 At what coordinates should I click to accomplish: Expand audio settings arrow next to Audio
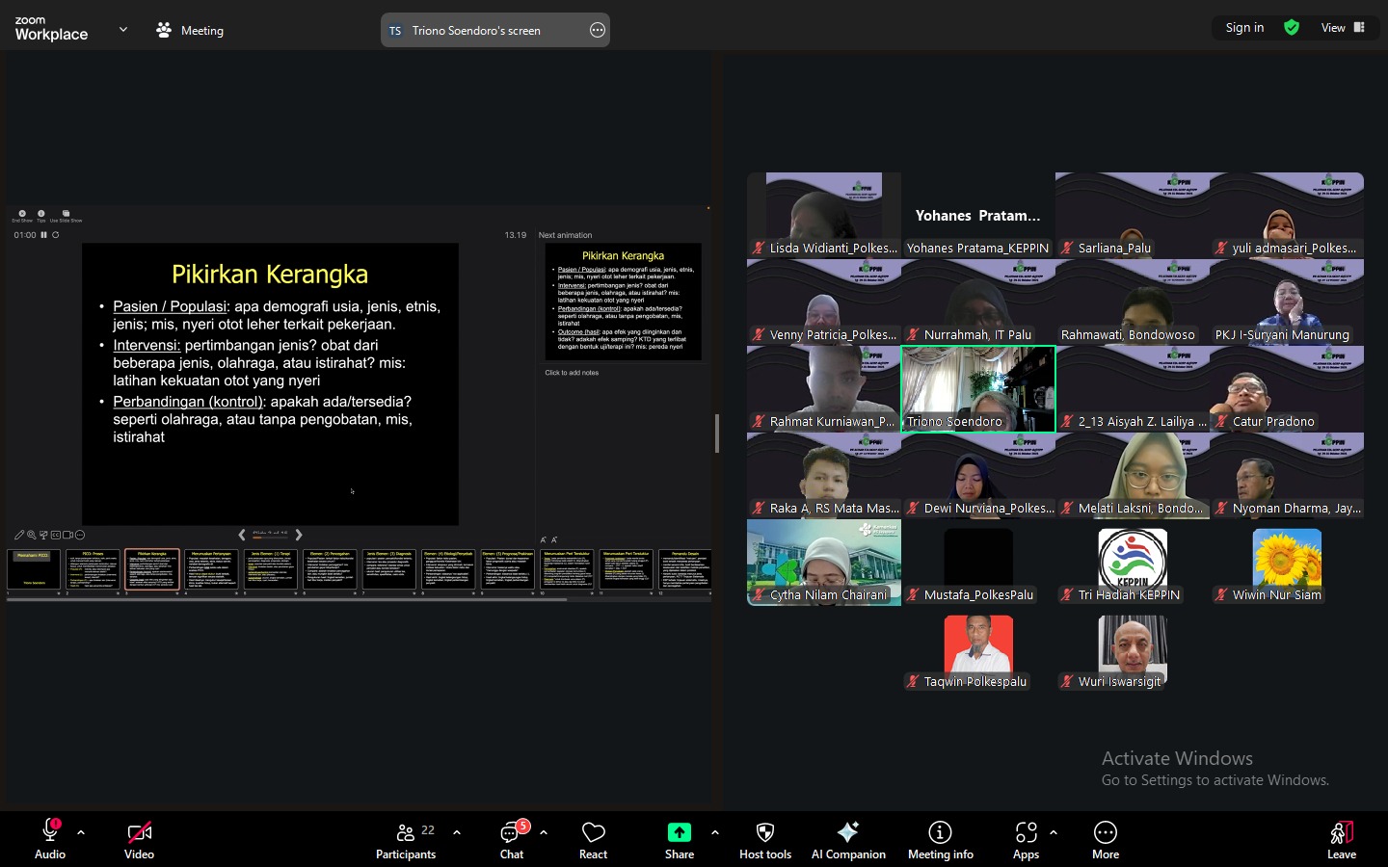(81, 832)
